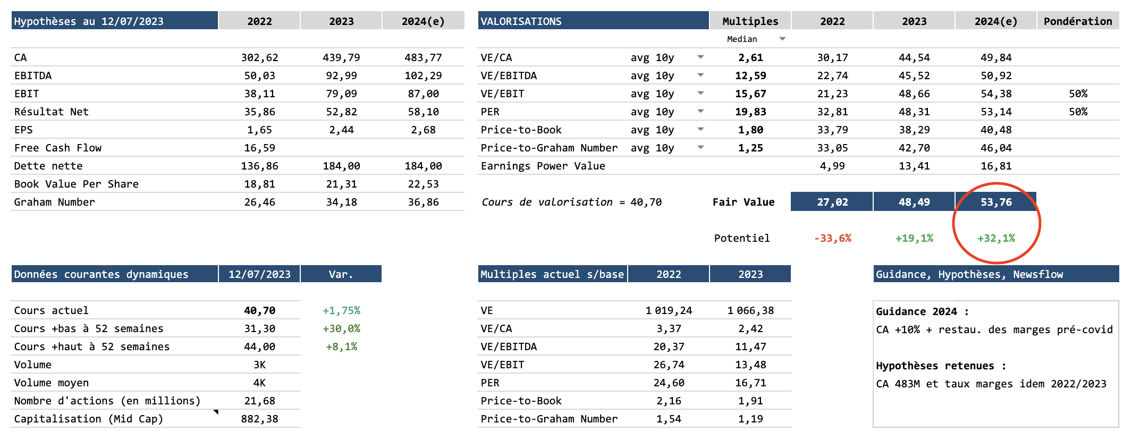Select the 2024(e) Fair Value cell 53,76
Viewport: 1132px width, 440px height.
[x=995, y=202]
